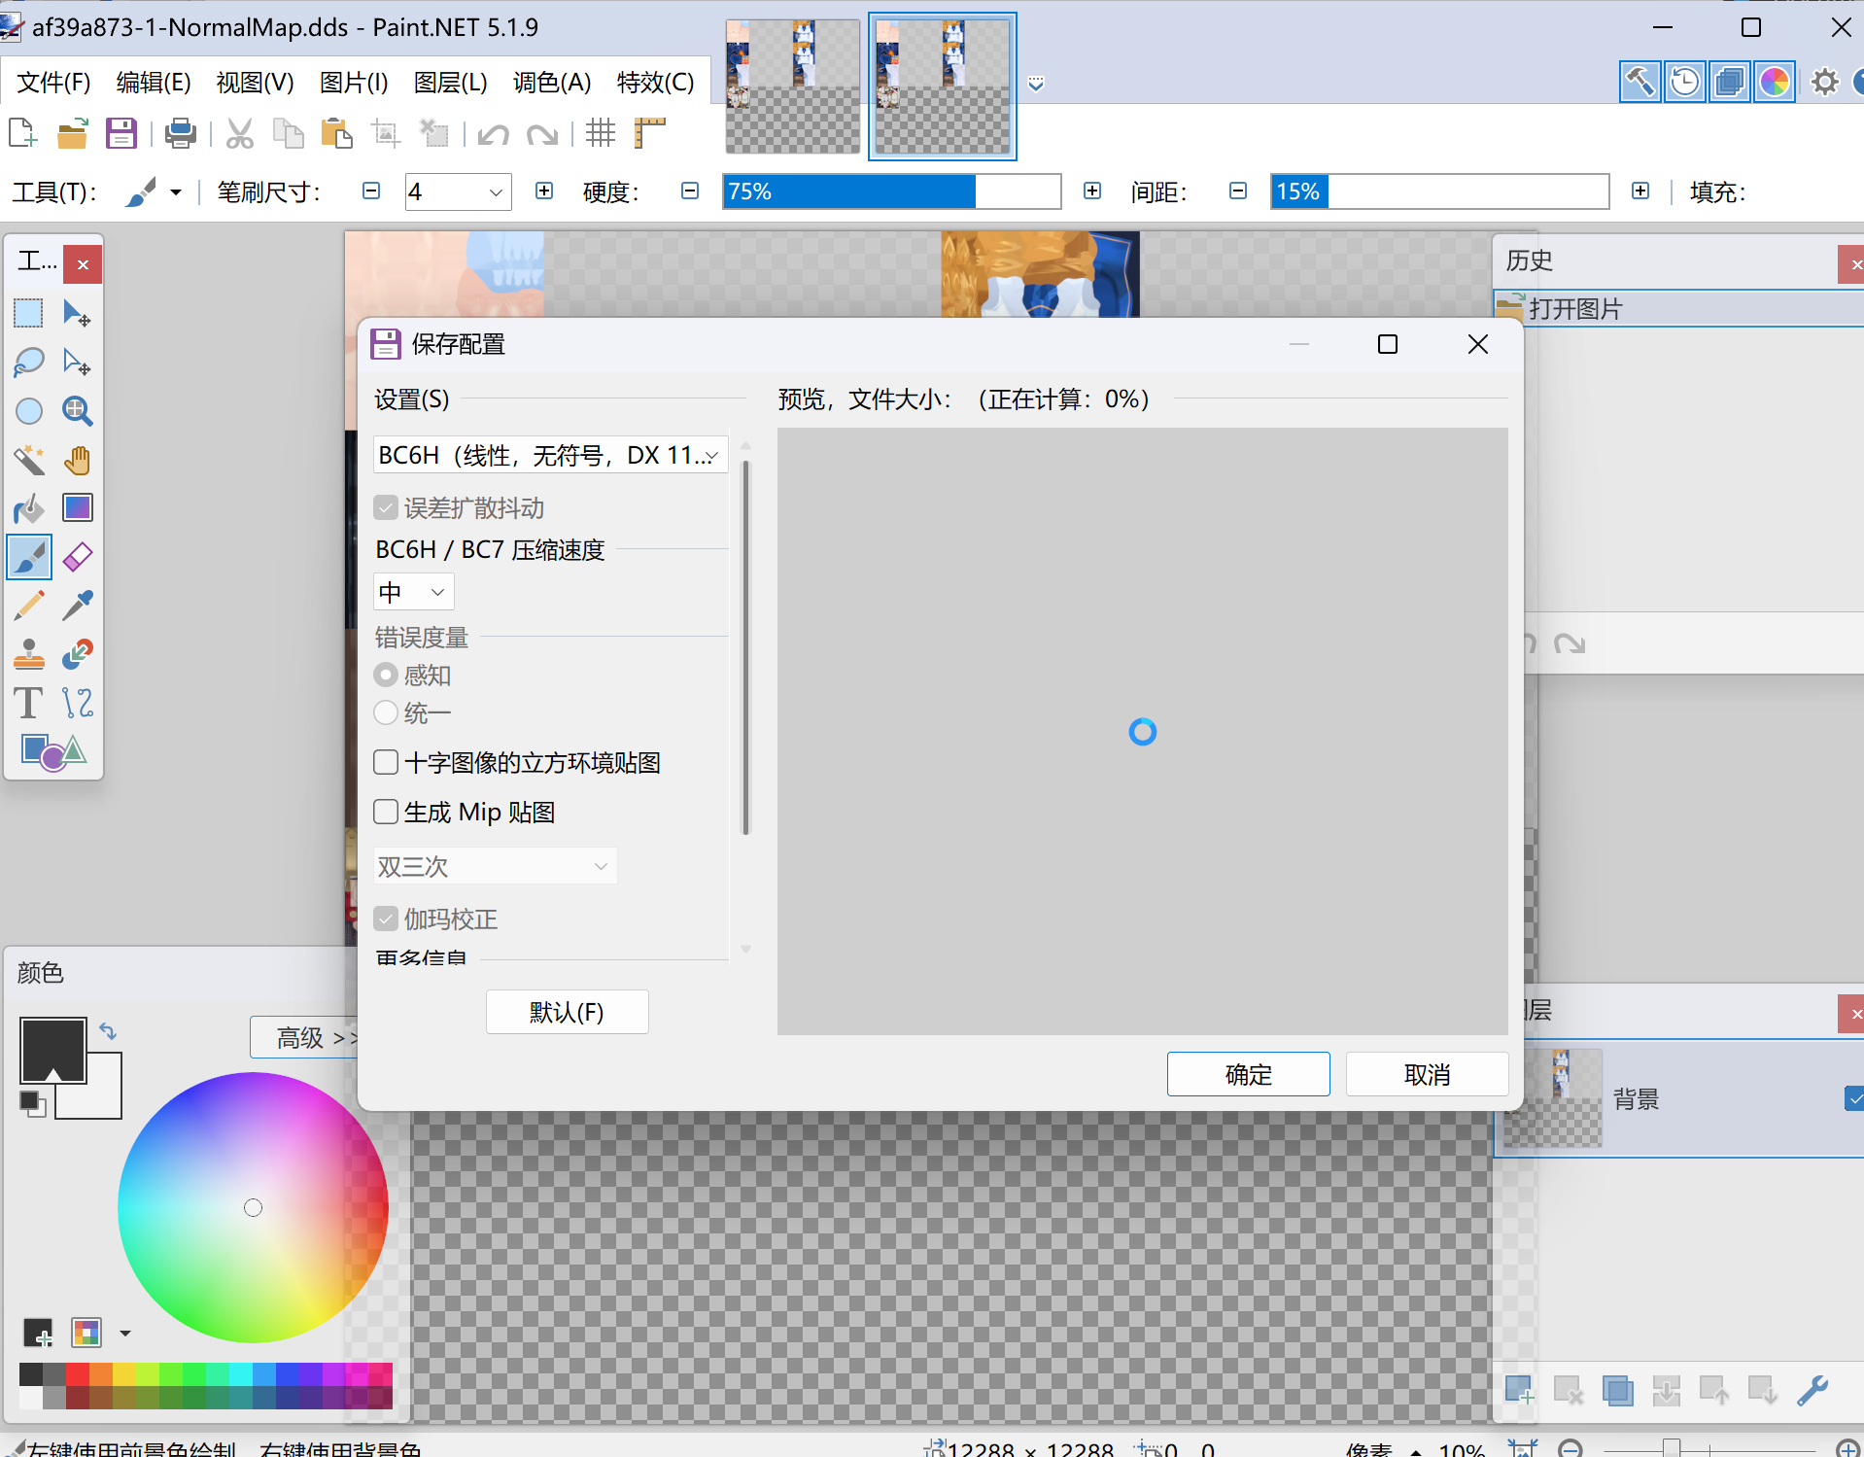Open the brush size dropdown
This screenshot has height=1457, width=1864.
pos(496,191)
